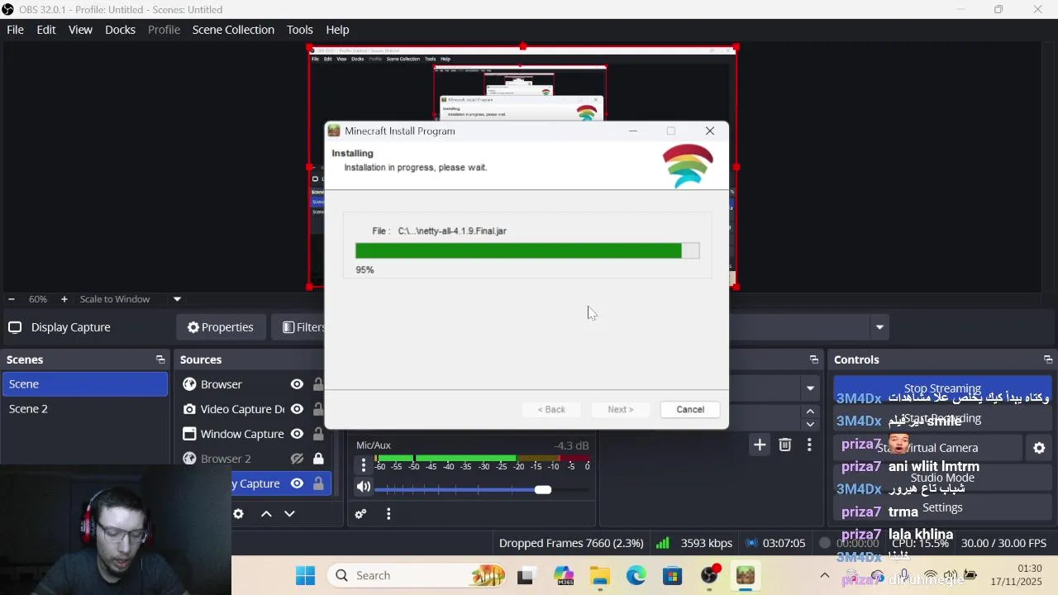This screenshot has height=595, width=1058.
Task: Lock the Window Capture source
Action: click(318, 434)
